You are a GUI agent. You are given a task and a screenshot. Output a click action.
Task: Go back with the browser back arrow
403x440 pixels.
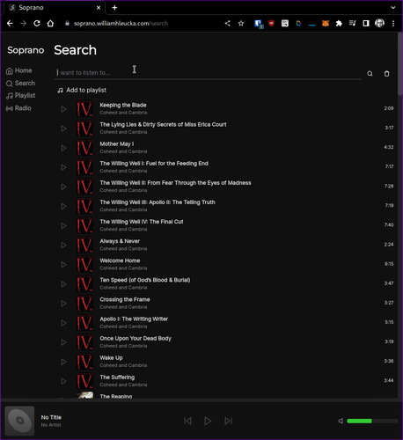click(10, 24)
